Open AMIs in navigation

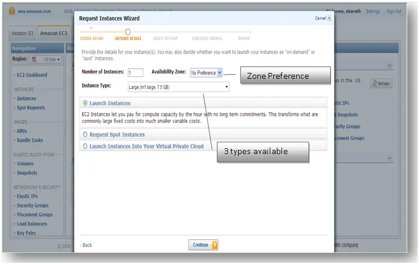point(22,131)
